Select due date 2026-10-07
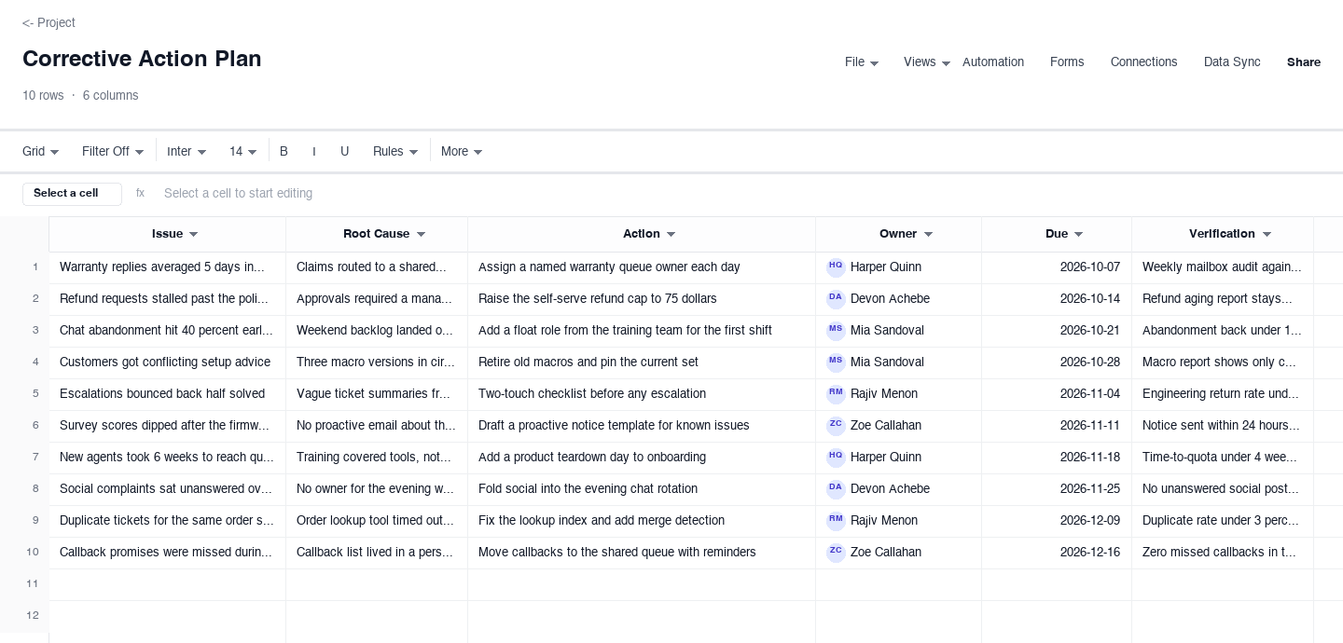Image resolution: width=1343 pixels, height=643 pixels. 1057,267
